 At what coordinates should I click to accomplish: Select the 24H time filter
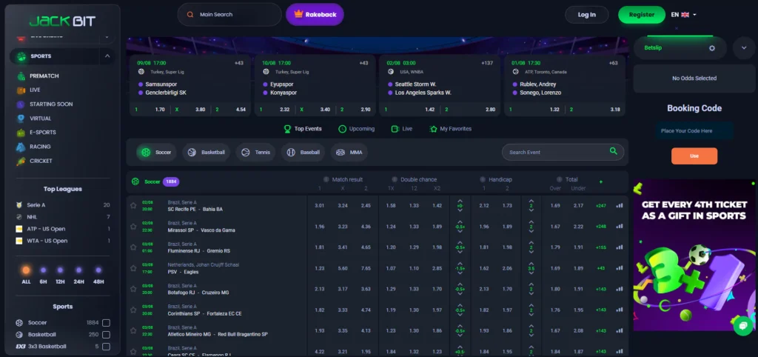78,275
